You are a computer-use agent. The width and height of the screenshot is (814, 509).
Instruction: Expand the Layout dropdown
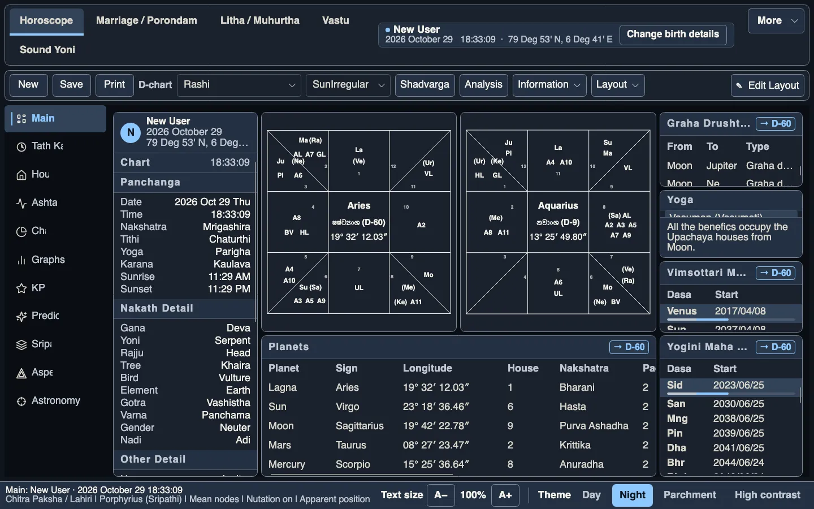617,85
